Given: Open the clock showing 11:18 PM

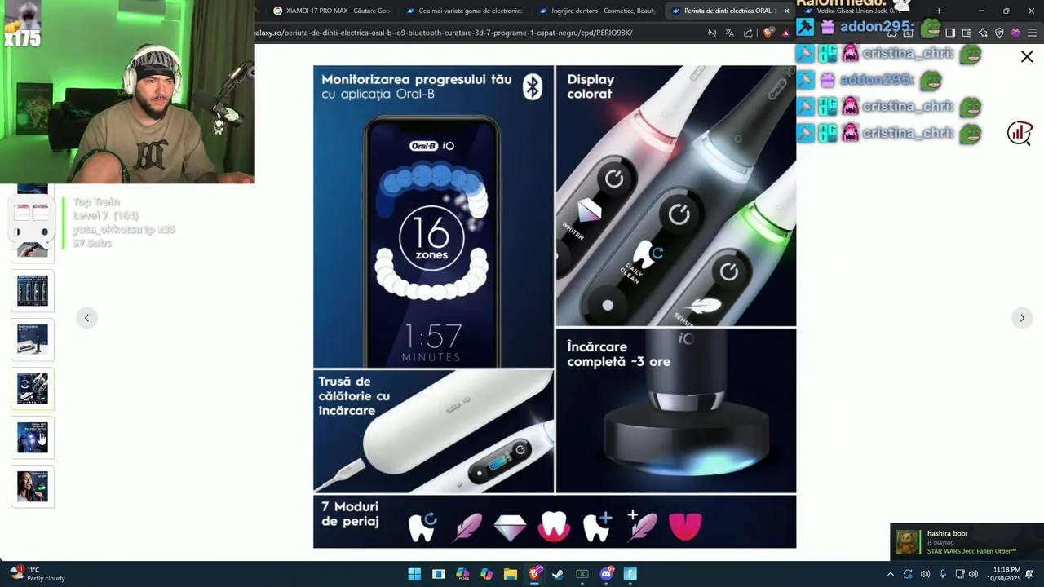Looking at the screenshot, I should pos(1003,574).
